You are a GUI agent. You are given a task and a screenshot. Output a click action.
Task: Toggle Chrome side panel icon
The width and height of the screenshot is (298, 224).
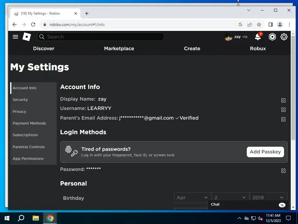coord(270,24)
